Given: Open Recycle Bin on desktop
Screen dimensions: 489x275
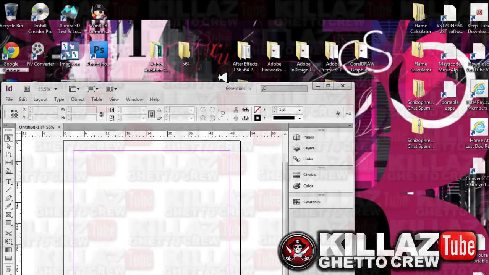Looking at the screenshot, I should [x=11, y=16].
